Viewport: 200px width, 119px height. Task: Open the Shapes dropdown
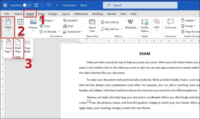coord(47,20)
